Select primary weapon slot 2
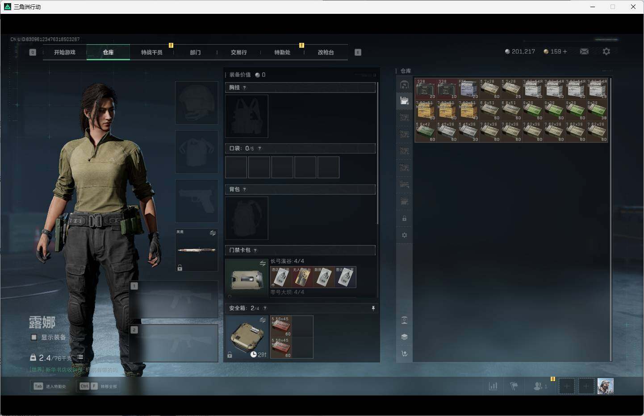This screenshot has height=416, width=644. [174, 343]
